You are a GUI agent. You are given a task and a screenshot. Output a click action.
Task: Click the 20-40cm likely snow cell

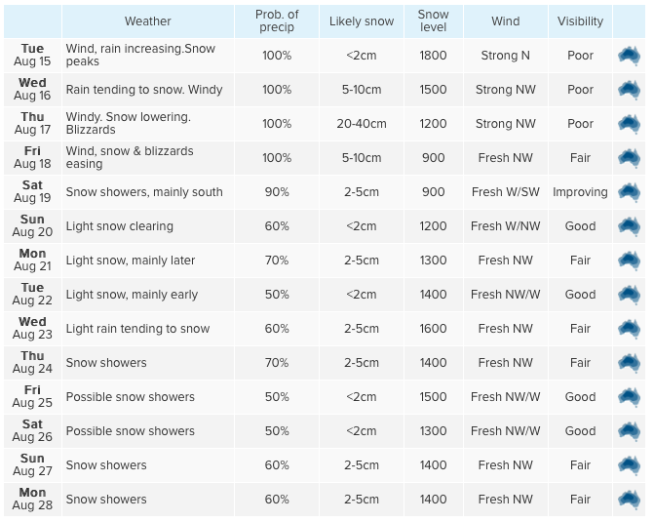tap(362, 124)
